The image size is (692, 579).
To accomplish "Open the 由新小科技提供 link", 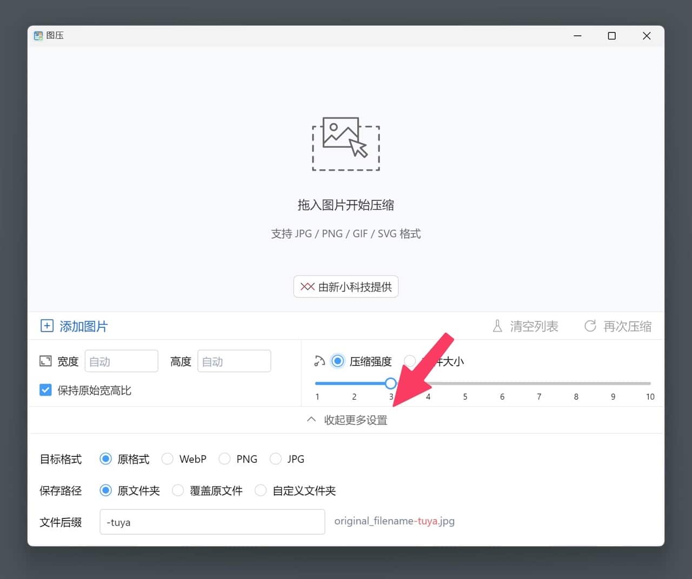I will pos(346,287).
